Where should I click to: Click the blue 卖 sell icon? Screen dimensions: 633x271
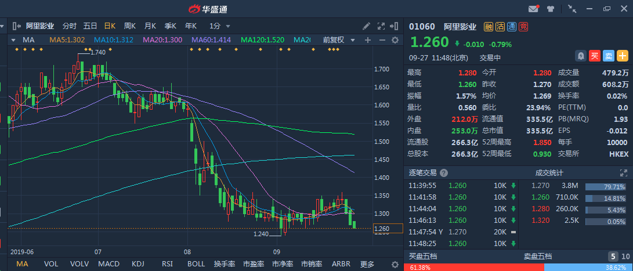pyautogui.click(x=609, y=56)
